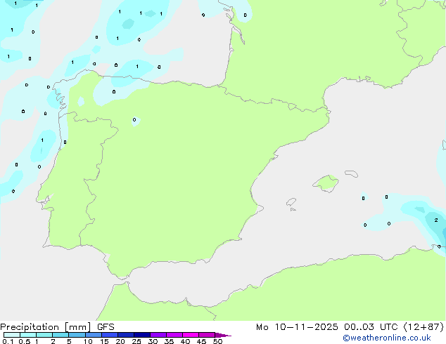Click the '[mm]' unit label
Screen dimensions: 446x344
[77, 327]
